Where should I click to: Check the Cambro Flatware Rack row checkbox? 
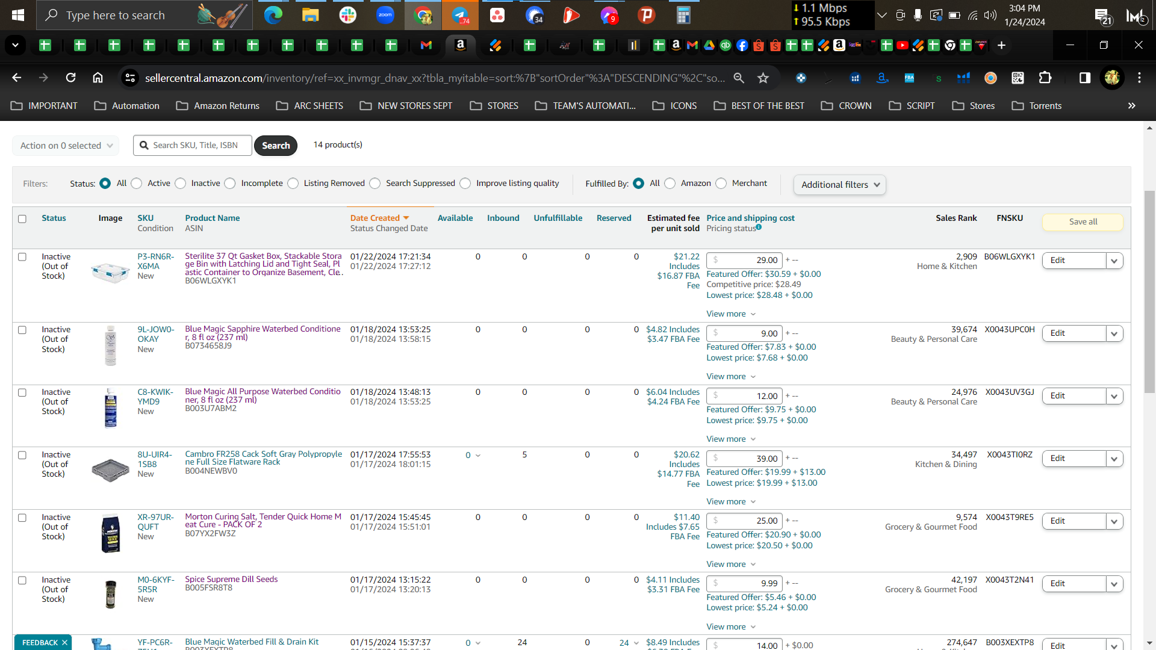pyautogui.click(x=22, y=455)
